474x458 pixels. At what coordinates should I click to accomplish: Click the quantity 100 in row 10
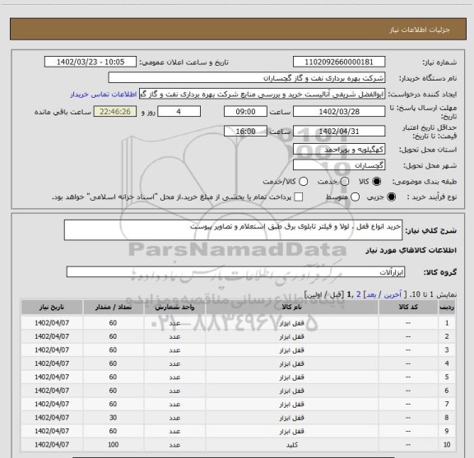[x=113, y=445]
